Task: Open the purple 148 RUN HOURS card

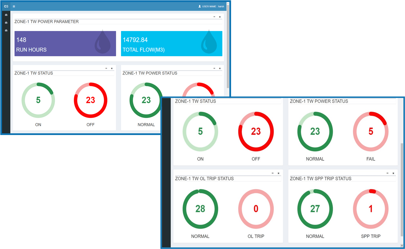Action: pos(65,43)
